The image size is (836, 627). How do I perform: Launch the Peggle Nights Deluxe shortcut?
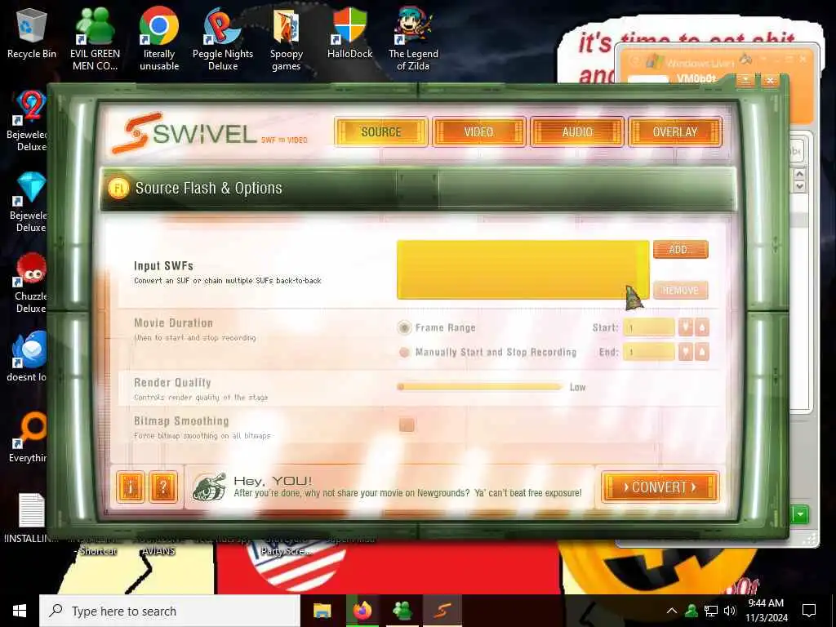coord(223,38)
